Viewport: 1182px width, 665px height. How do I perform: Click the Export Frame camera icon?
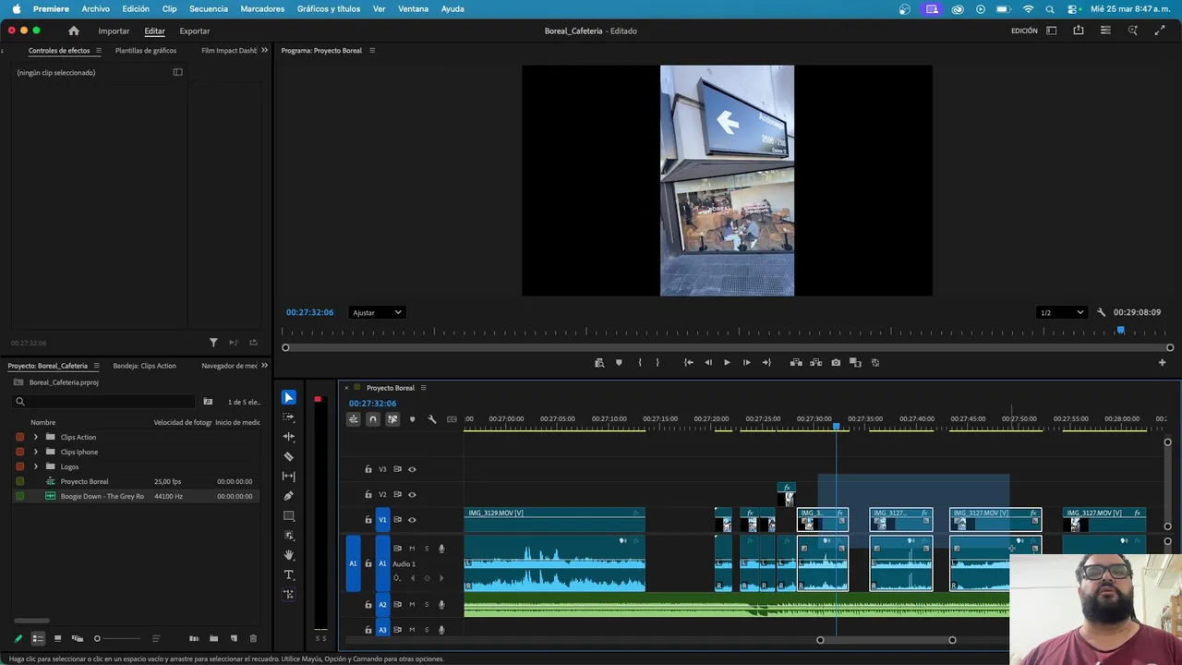(836, 363)
